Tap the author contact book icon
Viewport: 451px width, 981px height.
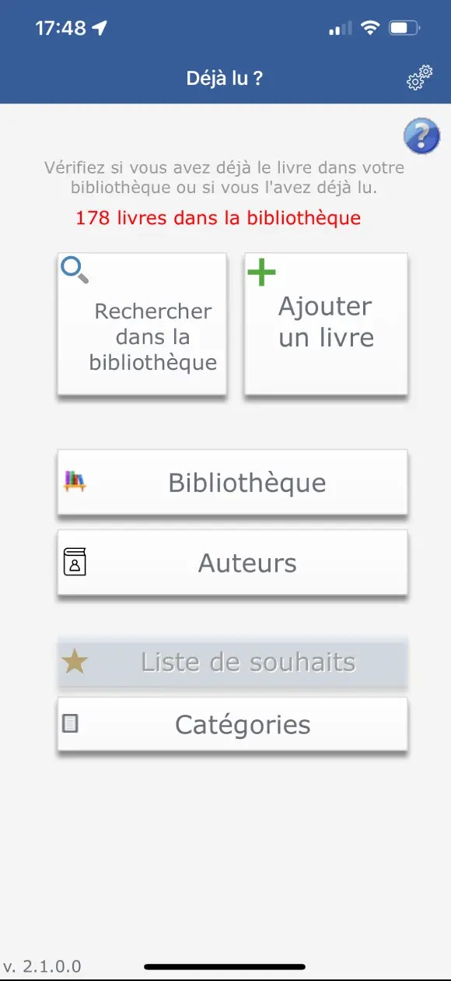click(75, 562)
